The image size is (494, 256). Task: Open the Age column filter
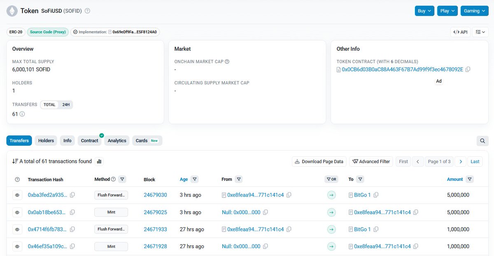click(195, 179)
